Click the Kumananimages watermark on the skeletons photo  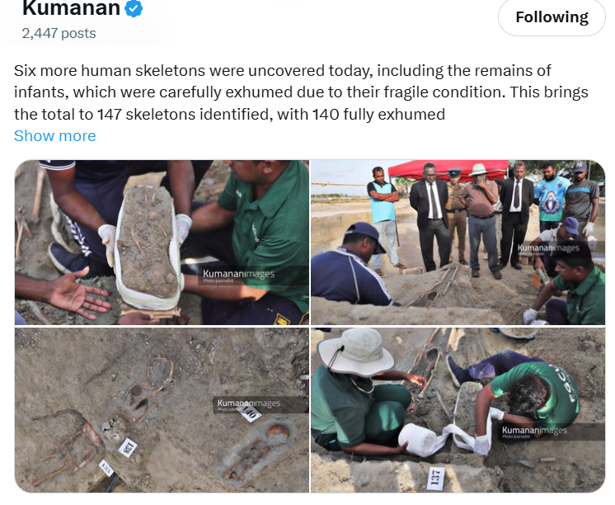click(249, 404)
